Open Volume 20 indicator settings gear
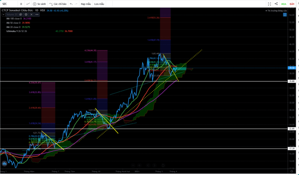 26,14
